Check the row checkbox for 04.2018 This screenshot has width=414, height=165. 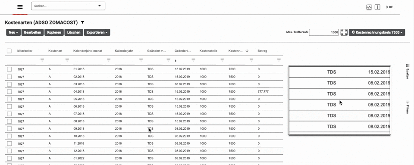coord(9,91)
